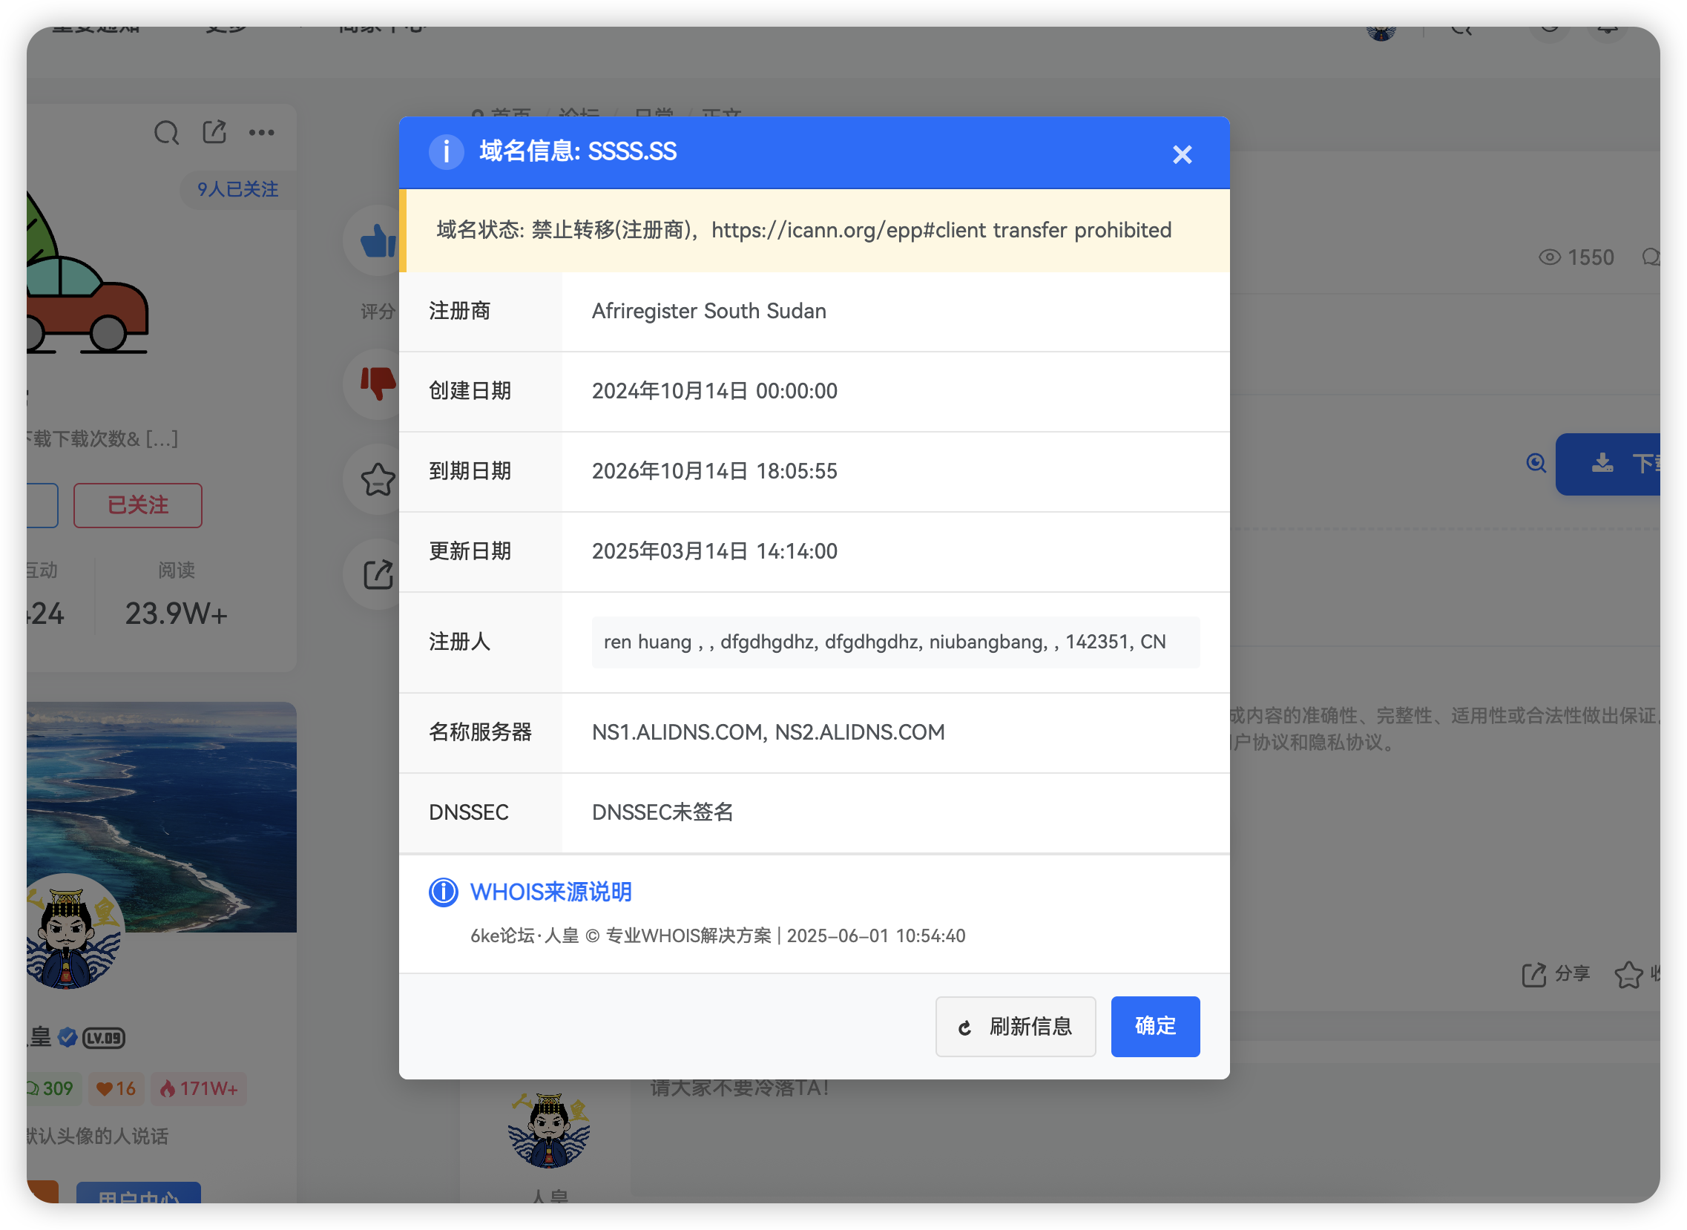This screenshot has height=1230, width=1687.
Task: Open the three-dot more options menu
Action: (x=262, y=132)
